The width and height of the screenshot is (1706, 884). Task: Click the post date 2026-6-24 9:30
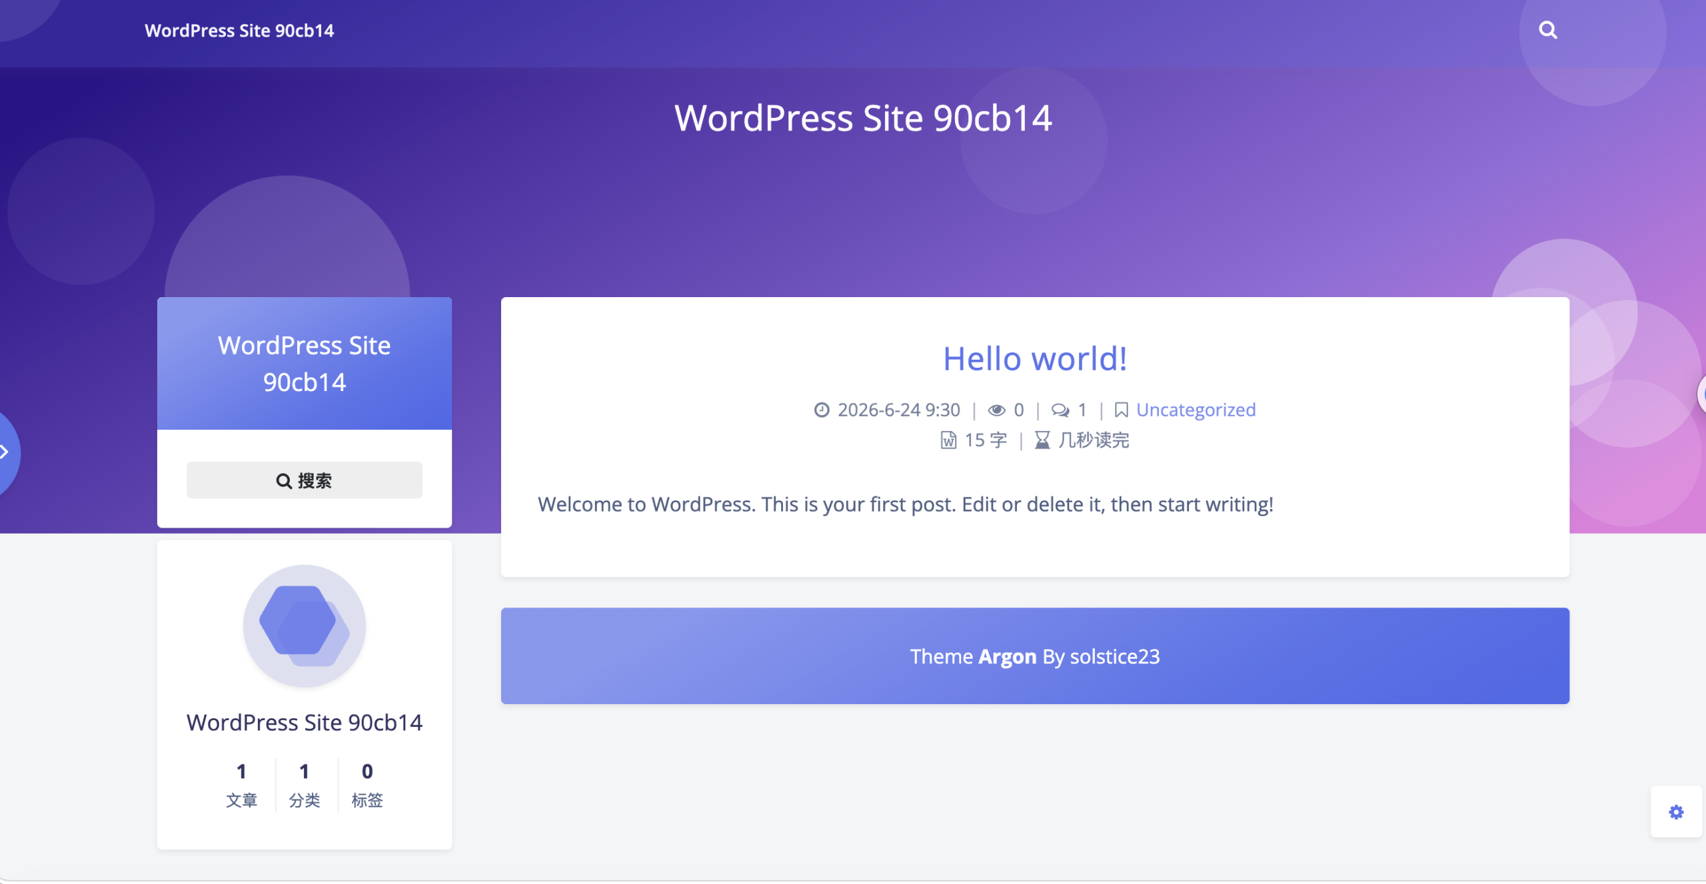click(898, 410)
